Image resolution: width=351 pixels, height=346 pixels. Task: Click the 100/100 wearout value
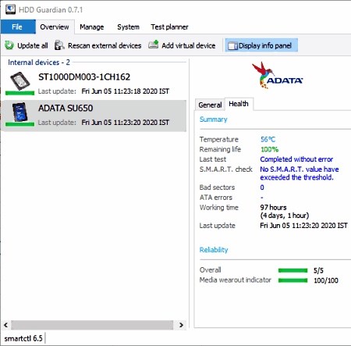click(x=326, y=280)
